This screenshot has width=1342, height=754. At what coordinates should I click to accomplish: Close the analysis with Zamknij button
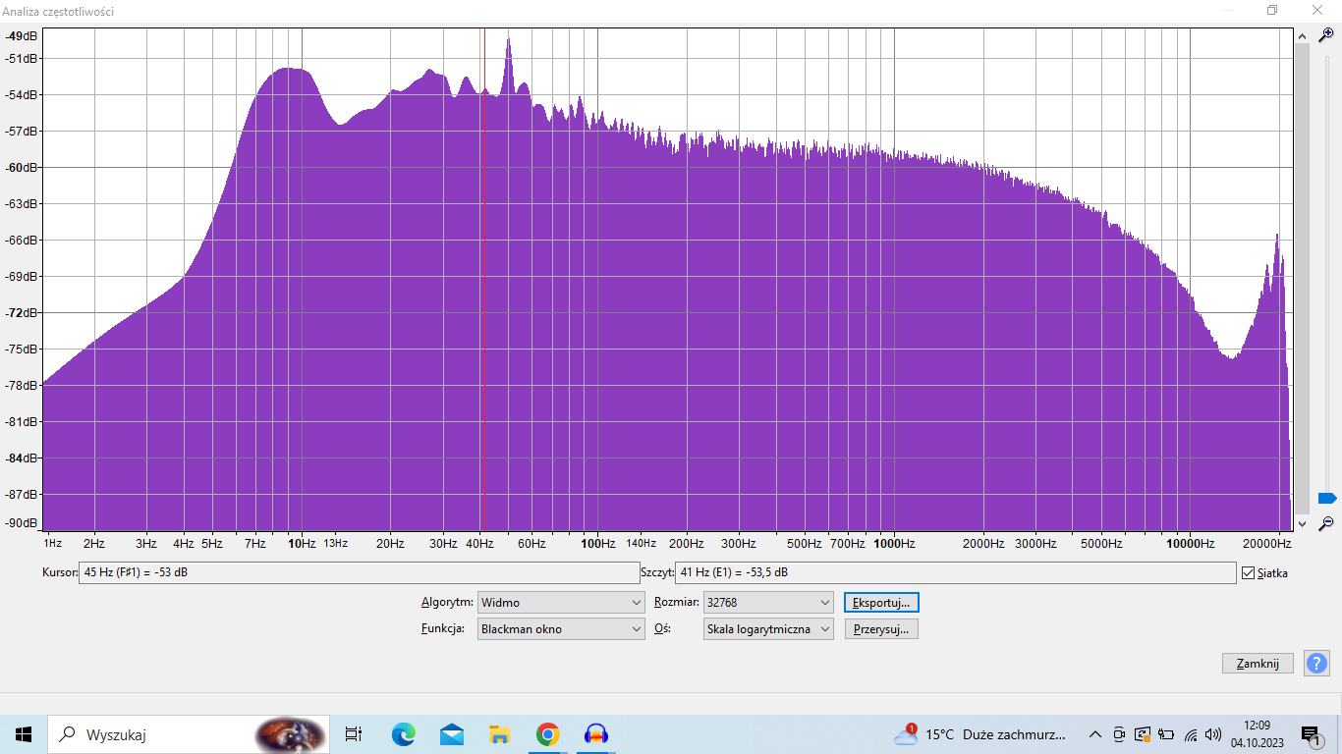[1257, 664]
